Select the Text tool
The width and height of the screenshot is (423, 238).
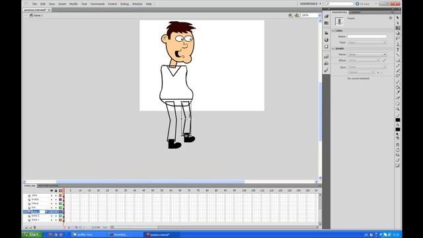(x=398, y=50)
